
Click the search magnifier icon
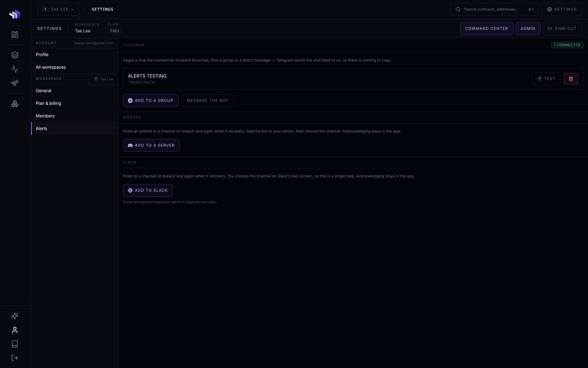tap(458, 9)
